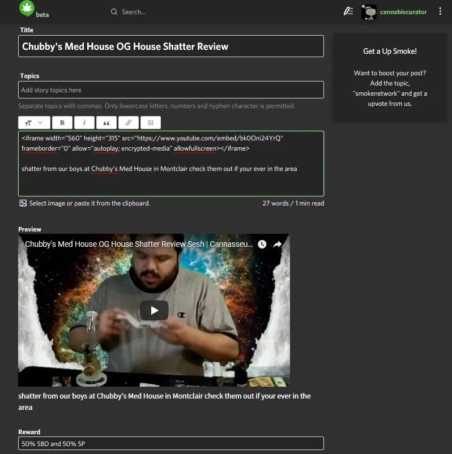Click the image upload icon below editor
The height and width of the screenshot is (454, 452).
click(23, 203)
